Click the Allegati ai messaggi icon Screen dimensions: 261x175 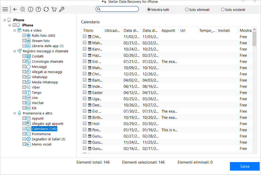click(29, 72)
